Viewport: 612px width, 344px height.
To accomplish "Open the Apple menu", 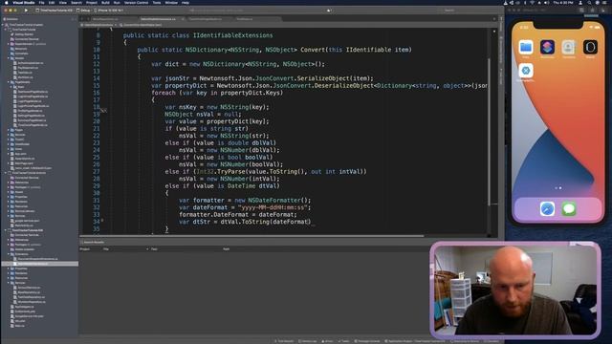I will click(7, 2).
